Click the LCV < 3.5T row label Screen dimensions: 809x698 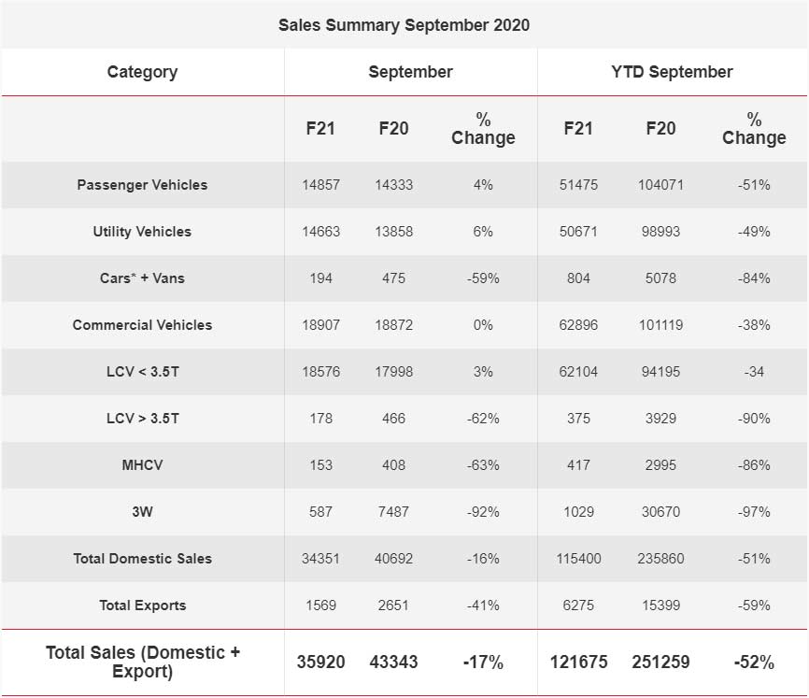142,372
